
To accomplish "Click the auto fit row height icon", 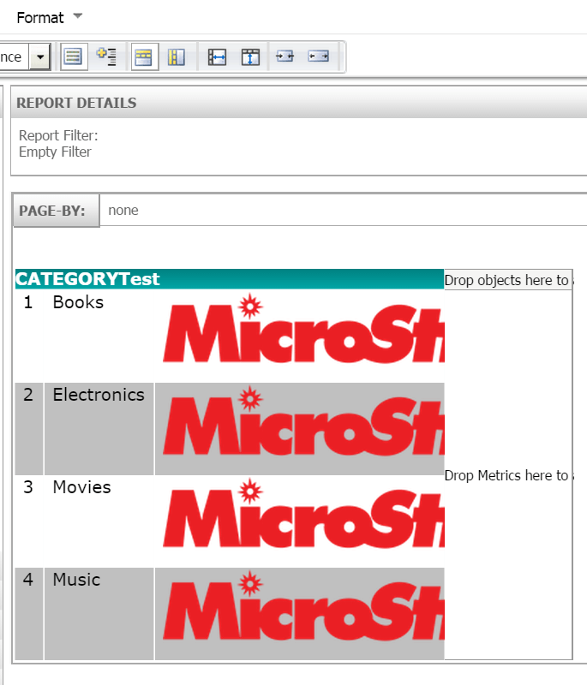I will pos(250,57).
